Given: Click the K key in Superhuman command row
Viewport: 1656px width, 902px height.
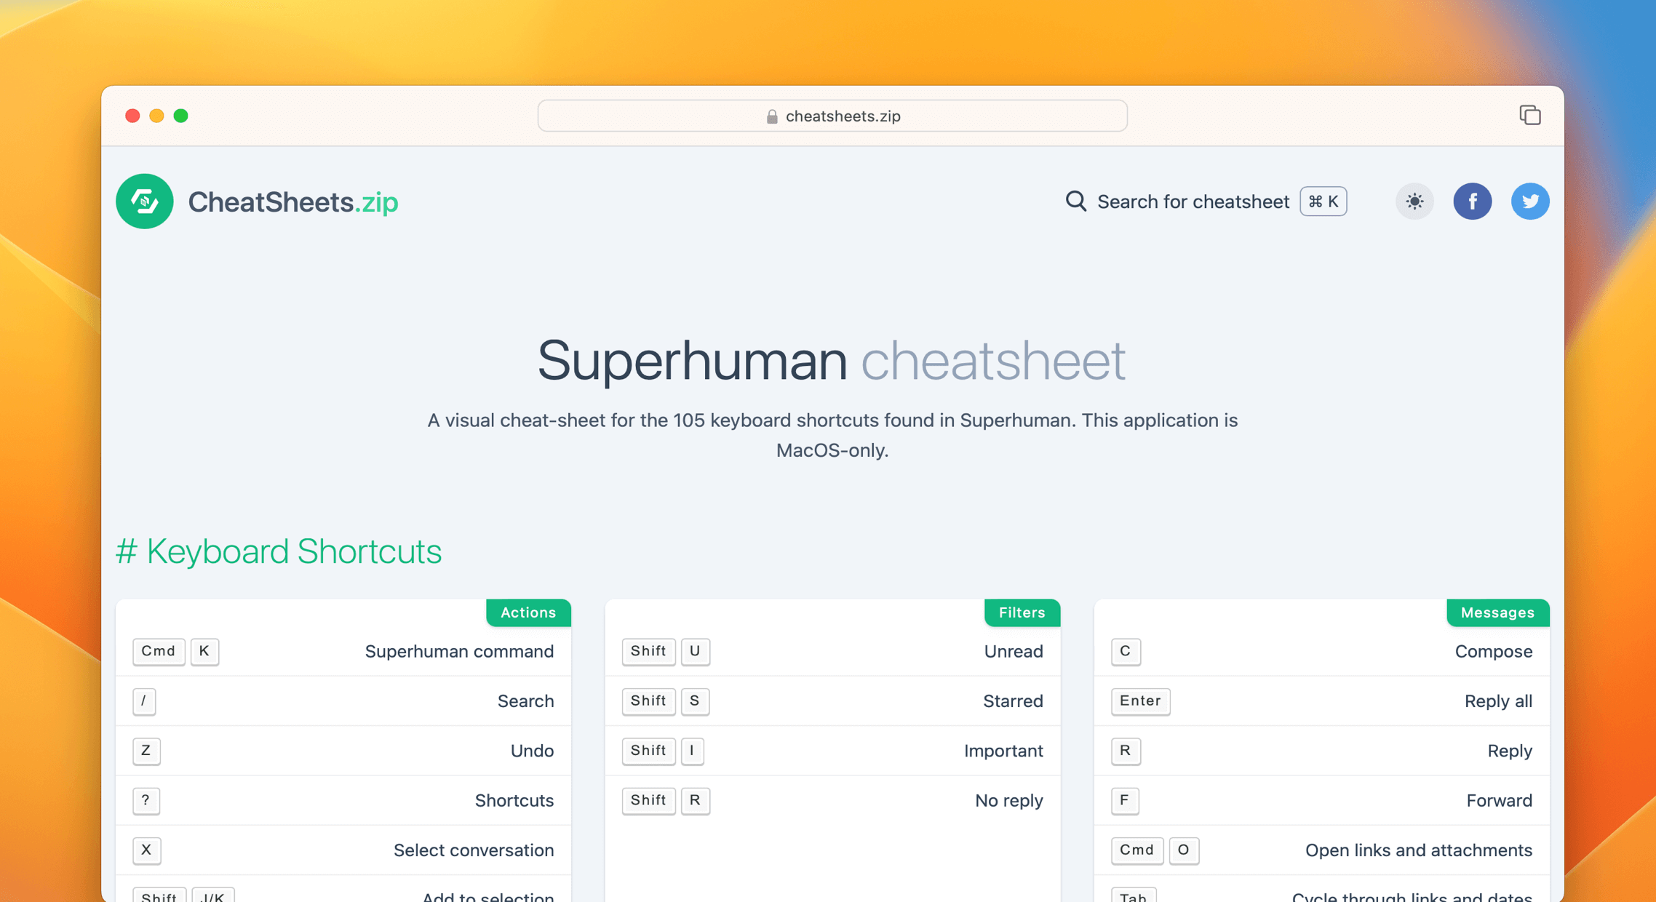Looking at the screenshot, I should pos(204,651).
